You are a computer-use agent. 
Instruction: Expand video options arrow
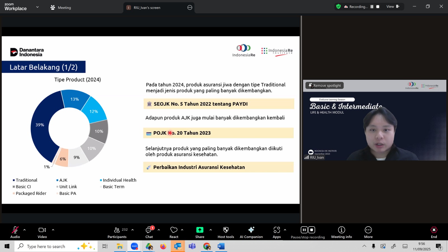[x=53, y=230]
